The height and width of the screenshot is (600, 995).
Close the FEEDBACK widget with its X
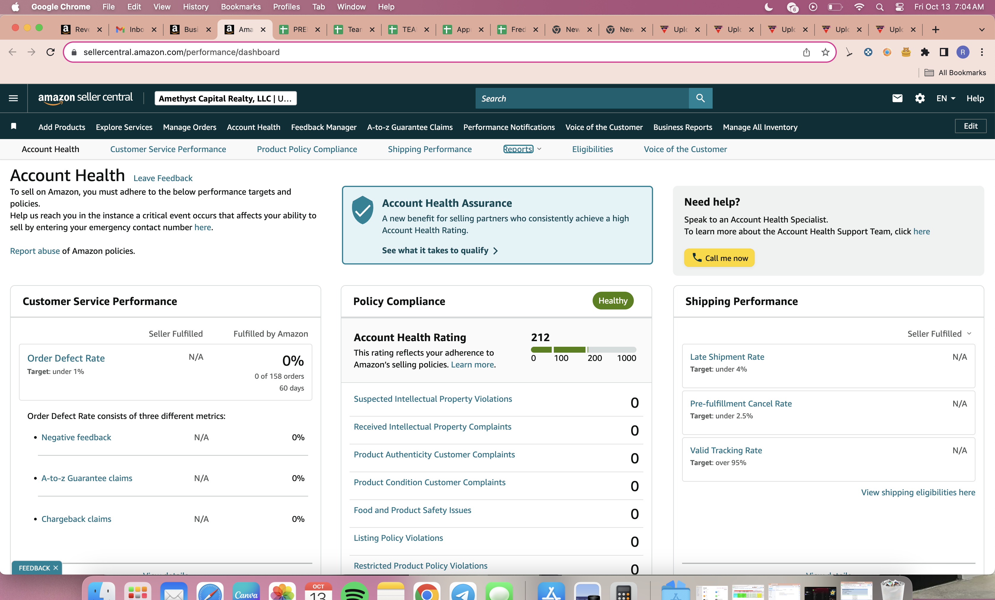point(56,568)
